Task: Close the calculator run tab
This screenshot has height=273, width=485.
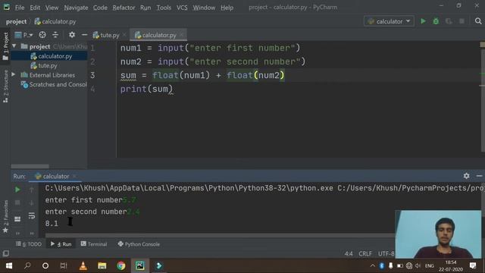Action: (74, 176)
